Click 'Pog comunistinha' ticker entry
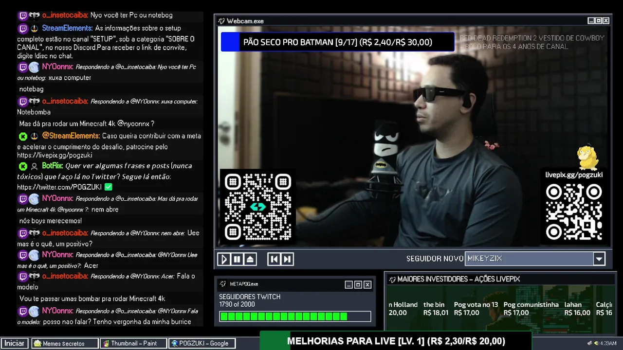 pos(531,309)
